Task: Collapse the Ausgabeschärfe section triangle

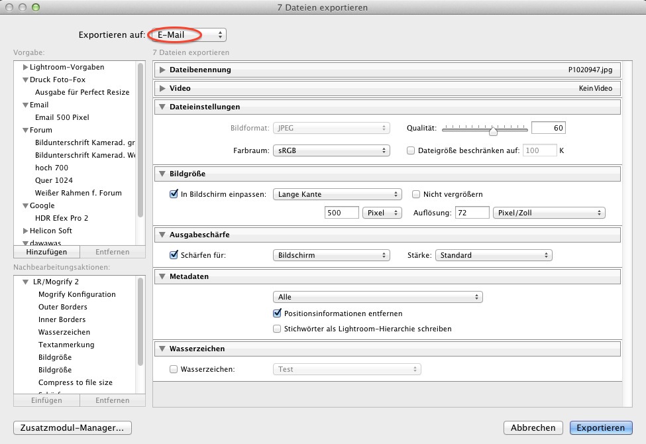Action: [x=162, y=235]
